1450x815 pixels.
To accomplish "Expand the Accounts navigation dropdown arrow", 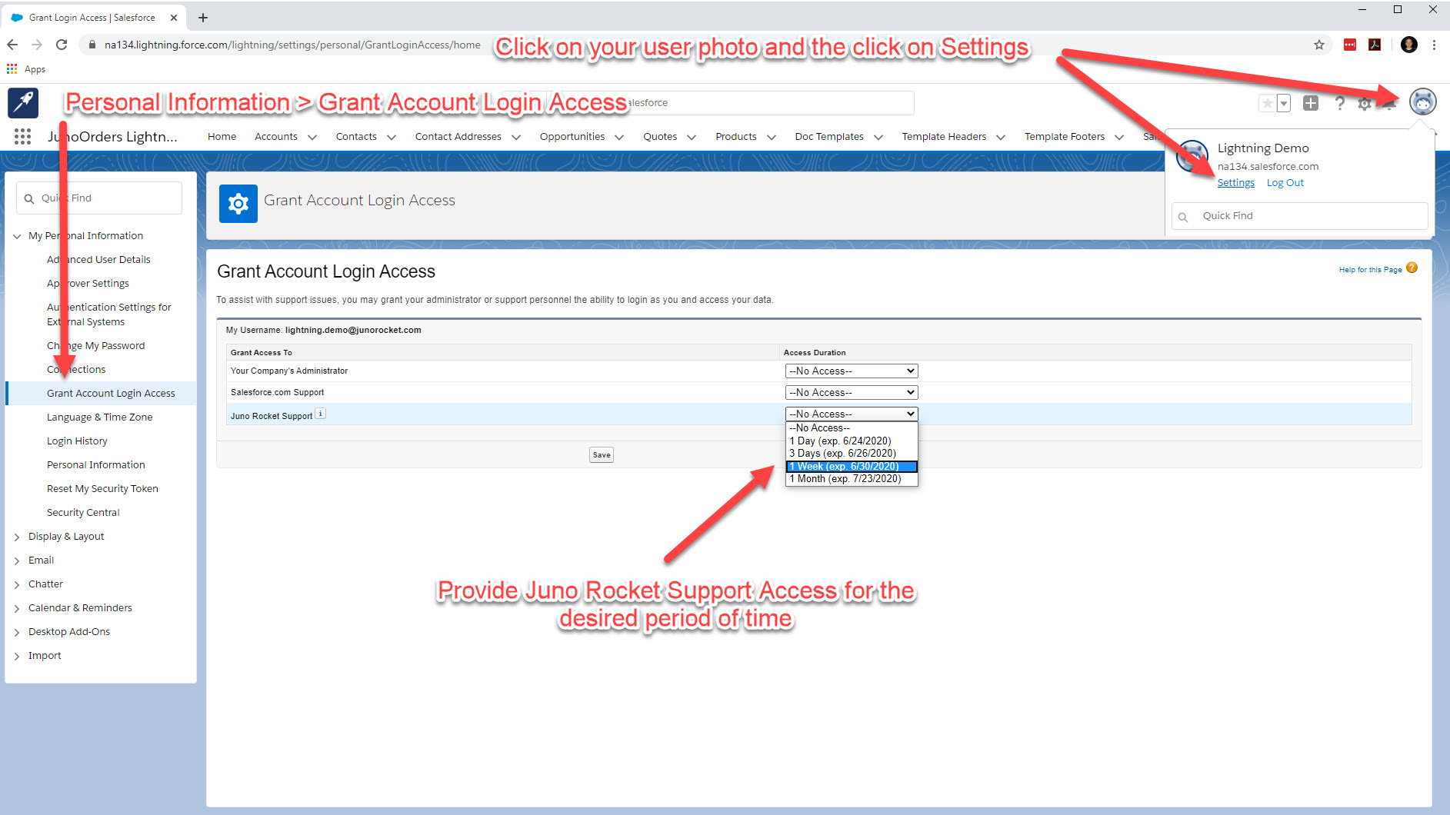I will (312, 136).
